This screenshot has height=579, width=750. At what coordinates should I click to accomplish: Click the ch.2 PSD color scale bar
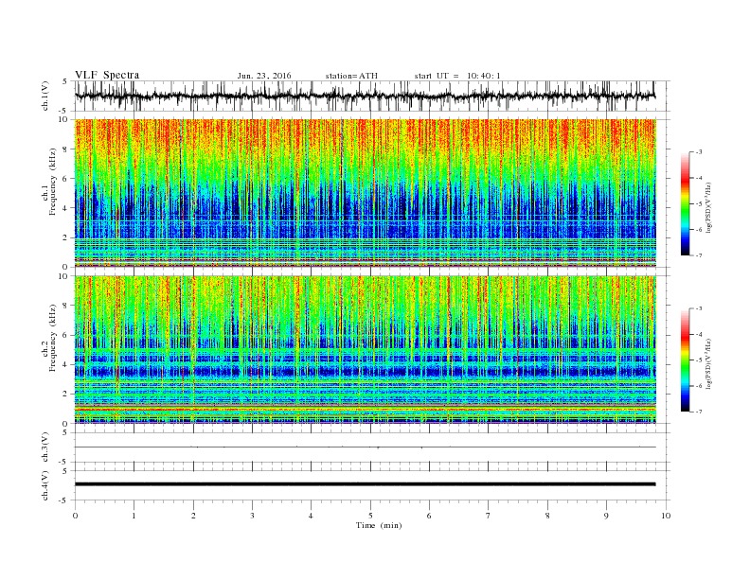[x=686, y=360]
